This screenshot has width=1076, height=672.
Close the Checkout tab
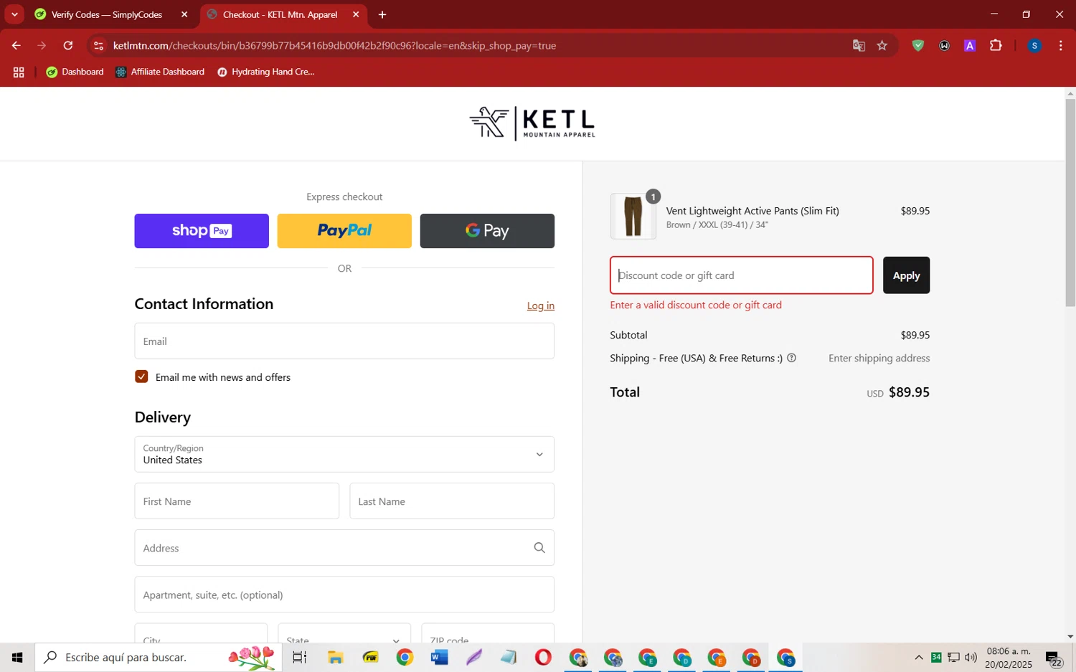click(x=356, y=14)
